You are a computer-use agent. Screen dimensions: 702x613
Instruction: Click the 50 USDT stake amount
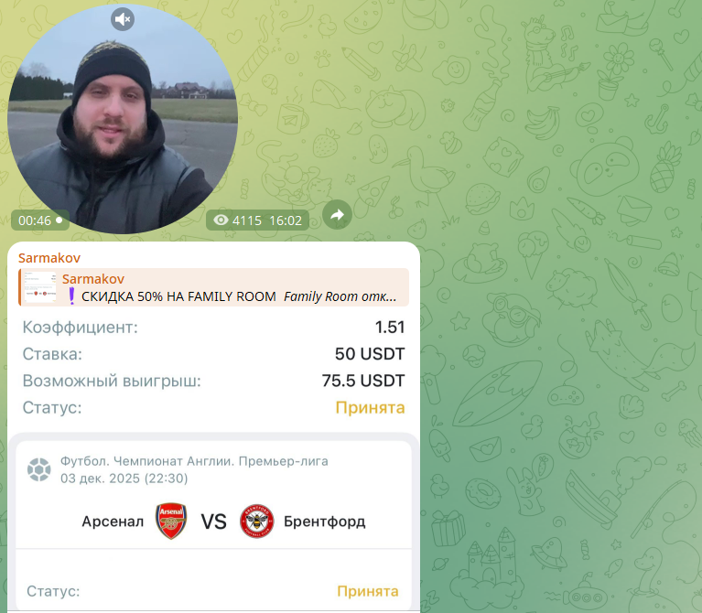click(x=370, y=354)
